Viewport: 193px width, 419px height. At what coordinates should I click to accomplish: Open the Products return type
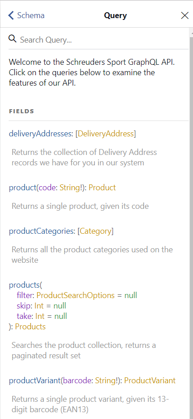click(30, 327)
